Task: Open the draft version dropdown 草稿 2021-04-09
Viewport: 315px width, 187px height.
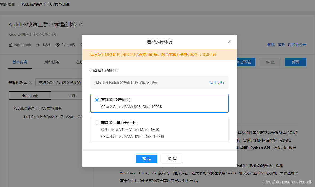Action: [59, 83]
